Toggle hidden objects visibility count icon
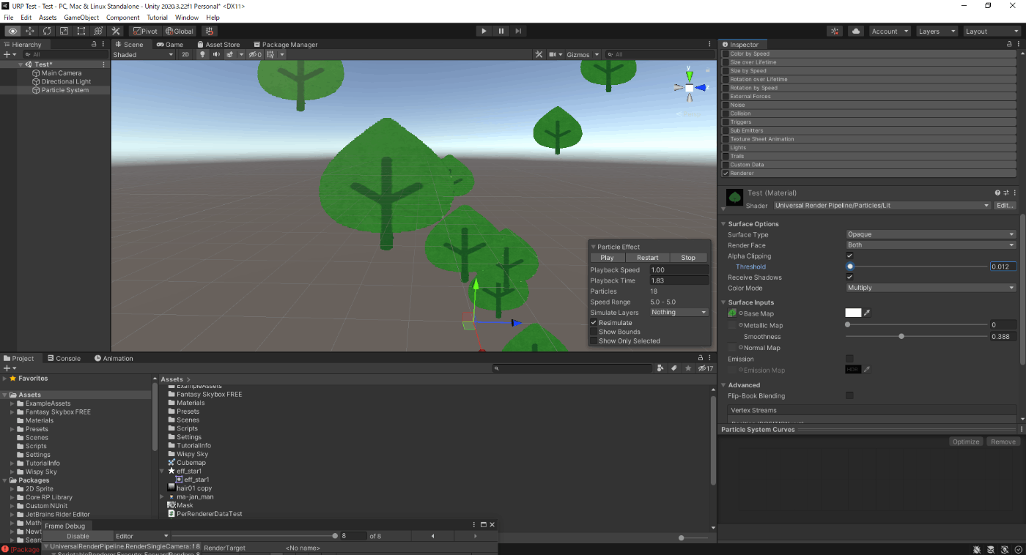Image resolution: width=1026 pixels, height=555 pixels. coord(254,54)
